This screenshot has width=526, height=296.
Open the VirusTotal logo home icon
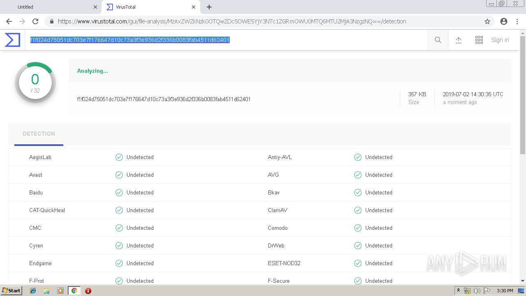pos(12,40)
